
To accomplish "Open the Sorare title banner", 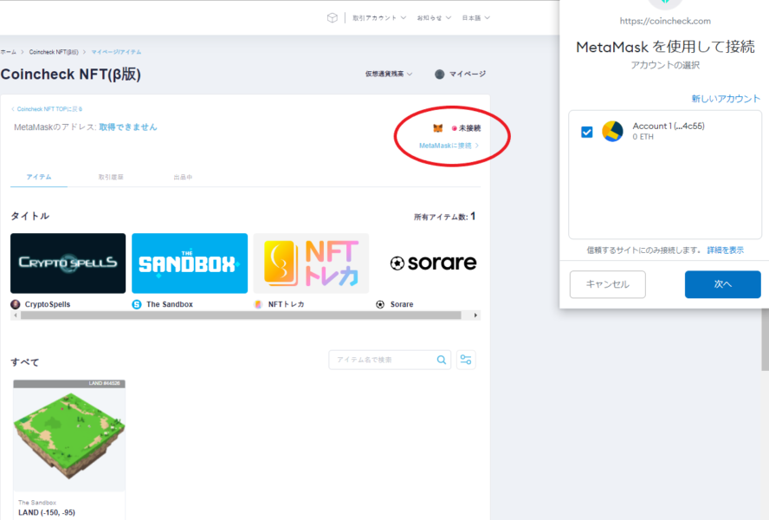I will pyautogui.click(x=433, y=263).
